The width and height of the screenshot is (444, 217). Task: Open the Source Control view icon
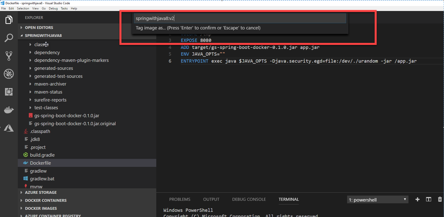coord(9,56)
